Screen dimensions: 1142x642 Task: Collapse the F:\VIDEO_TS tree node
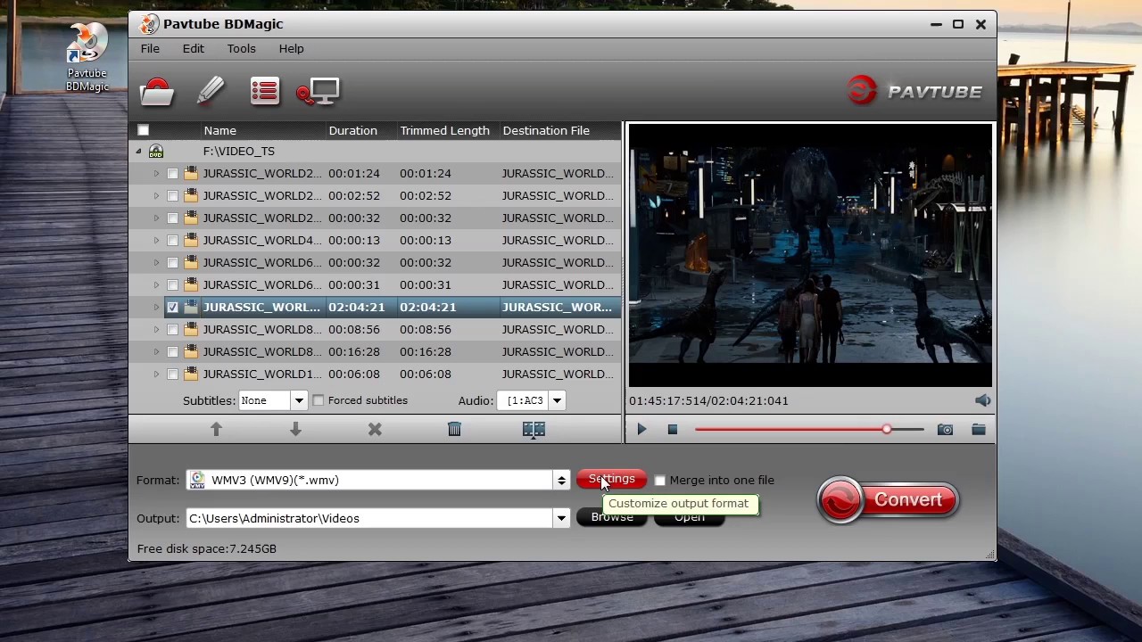138,152
